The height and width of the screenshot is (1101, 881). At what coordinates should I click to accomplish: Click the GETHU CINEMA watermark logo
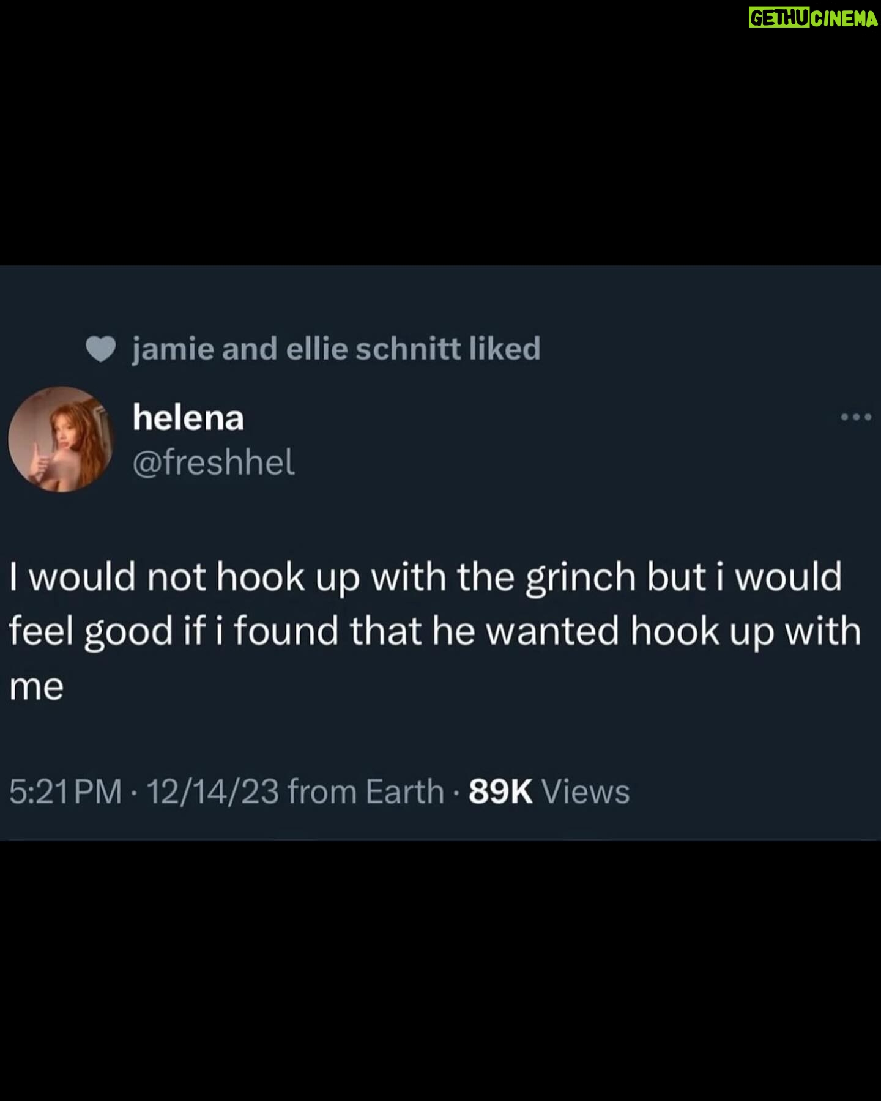(813, 18)
